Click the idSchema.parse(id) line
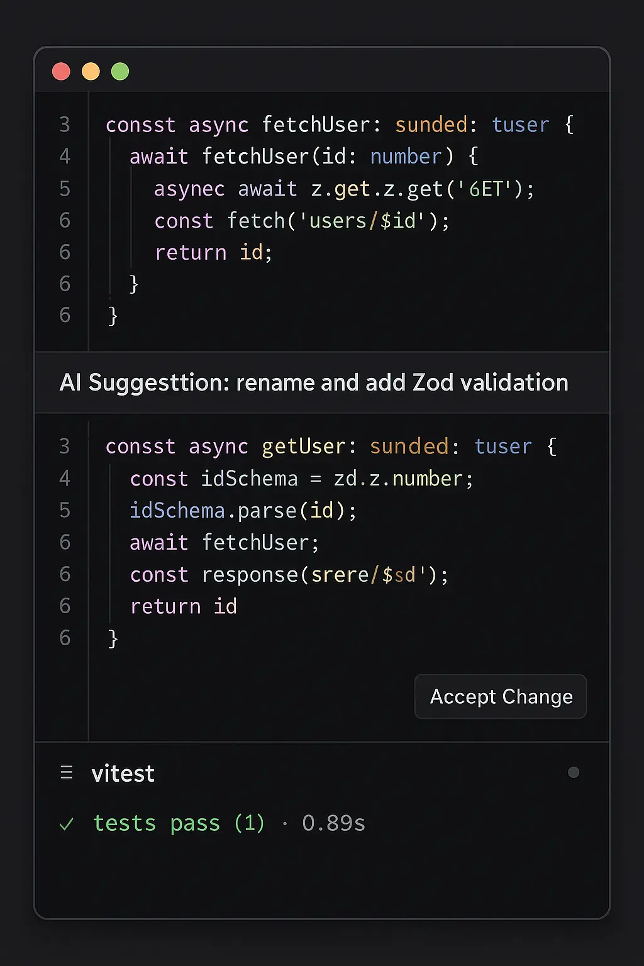 pyautogui.click(x=243, y=511)
